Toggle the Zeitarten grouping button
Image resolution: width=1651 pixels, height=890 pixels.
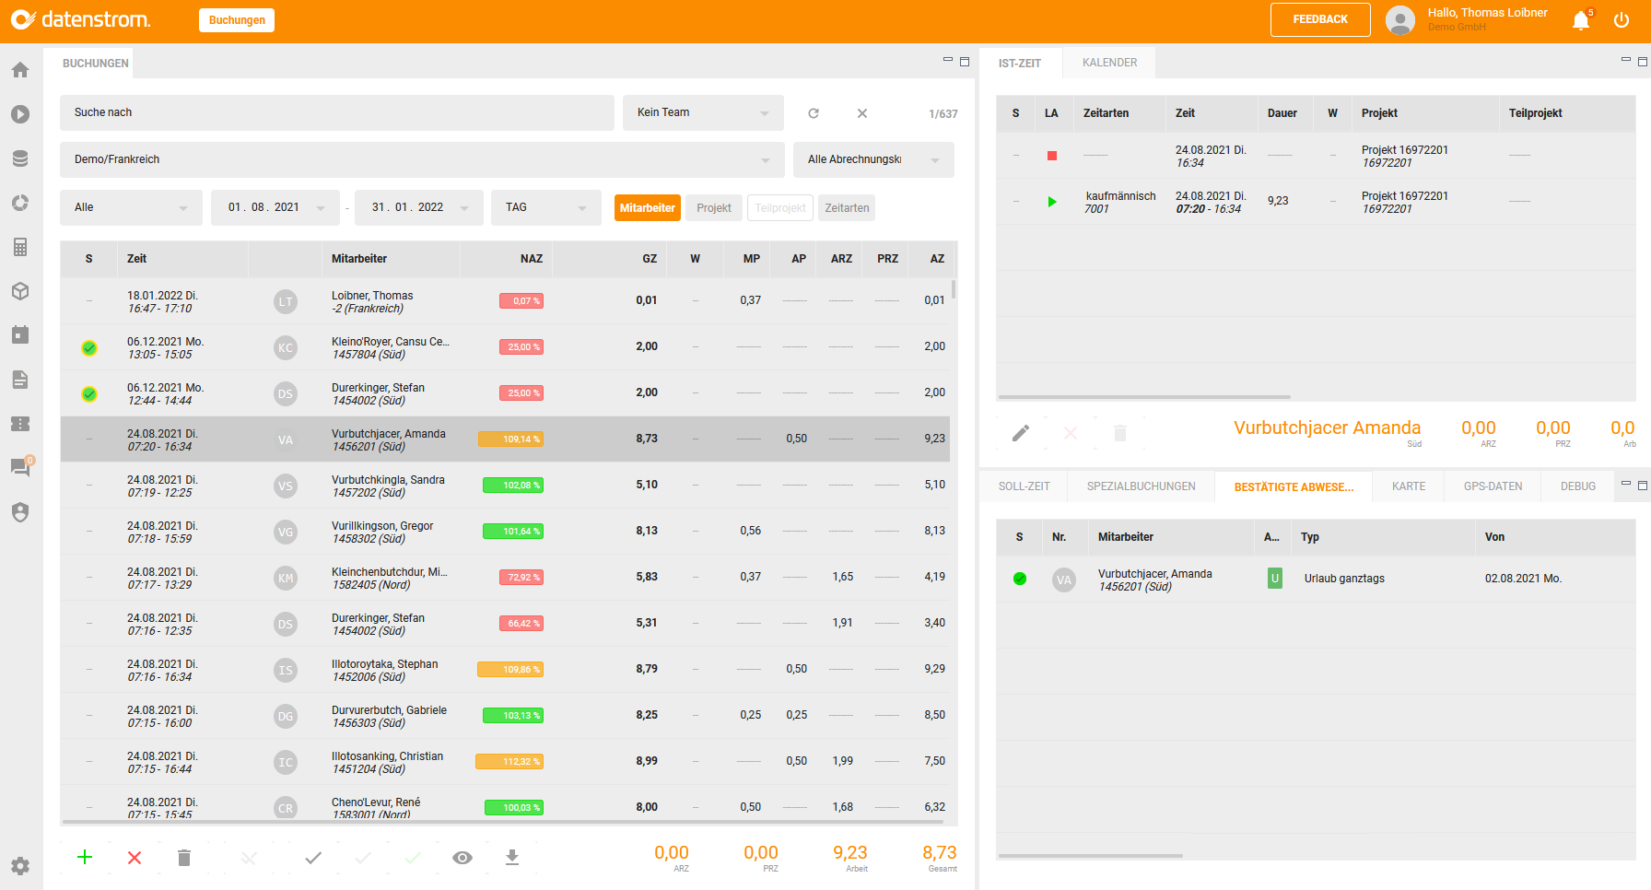[847, 208]
